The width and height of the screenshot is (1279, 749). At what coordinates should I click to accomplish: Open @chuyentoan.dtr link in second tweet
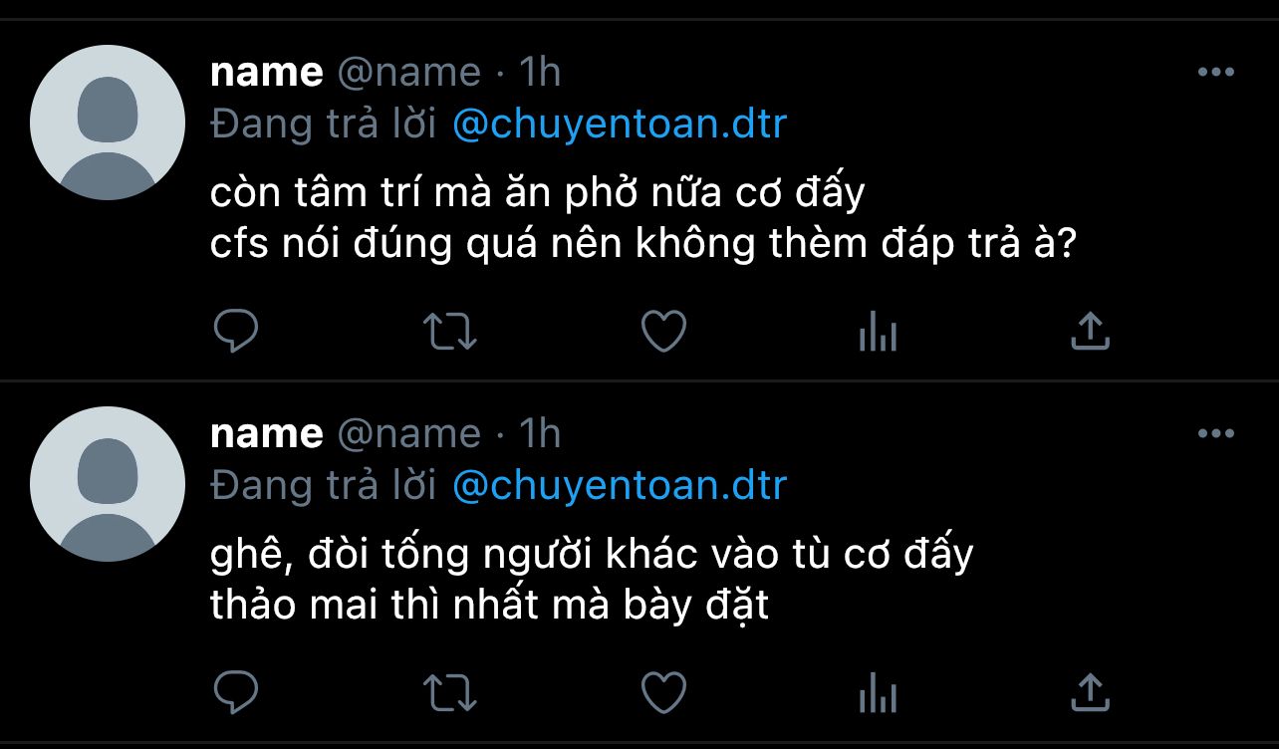[620, 486]
